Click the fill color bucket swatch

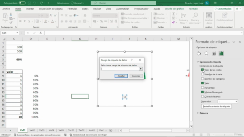tap(45, 21)
